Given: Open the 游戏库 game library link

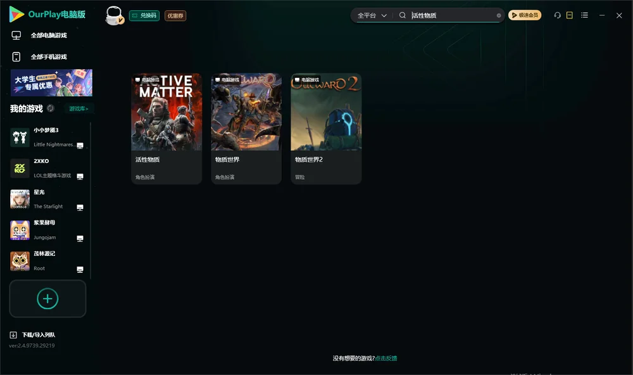Looking at the screenshot, I should [78, 108].
